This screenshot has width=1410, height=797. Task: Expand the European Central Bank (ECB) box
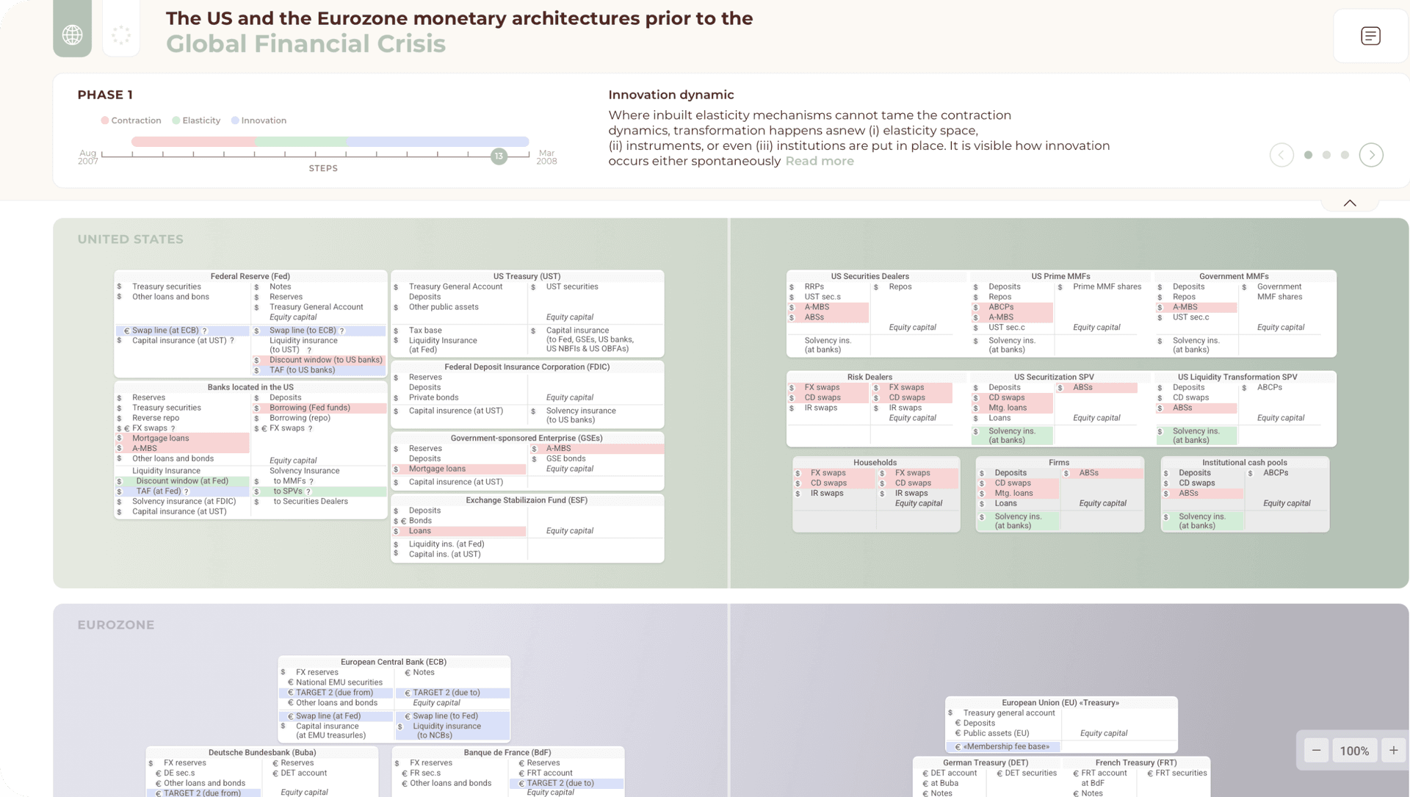(x=393, y=661)
